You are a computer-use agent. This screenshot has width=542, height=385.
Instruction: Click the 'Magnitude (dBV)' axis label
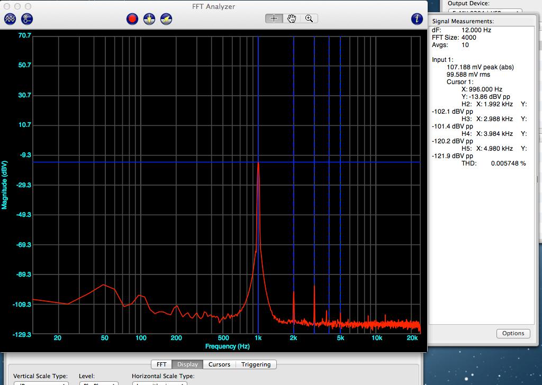pyautogui.click(x=4, y=185)
